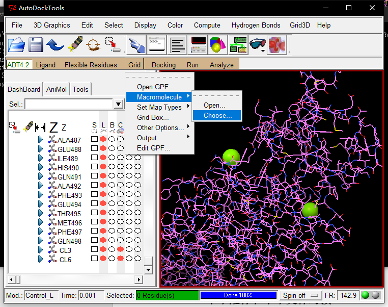Click the vertical scrollbar down arrow
The width and height of the screenshot is (388, 307).
(148, 270)
